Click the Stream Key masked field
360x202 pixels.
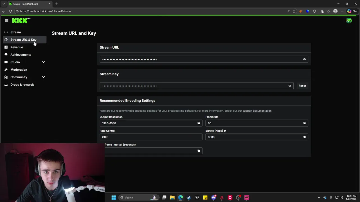197,86
